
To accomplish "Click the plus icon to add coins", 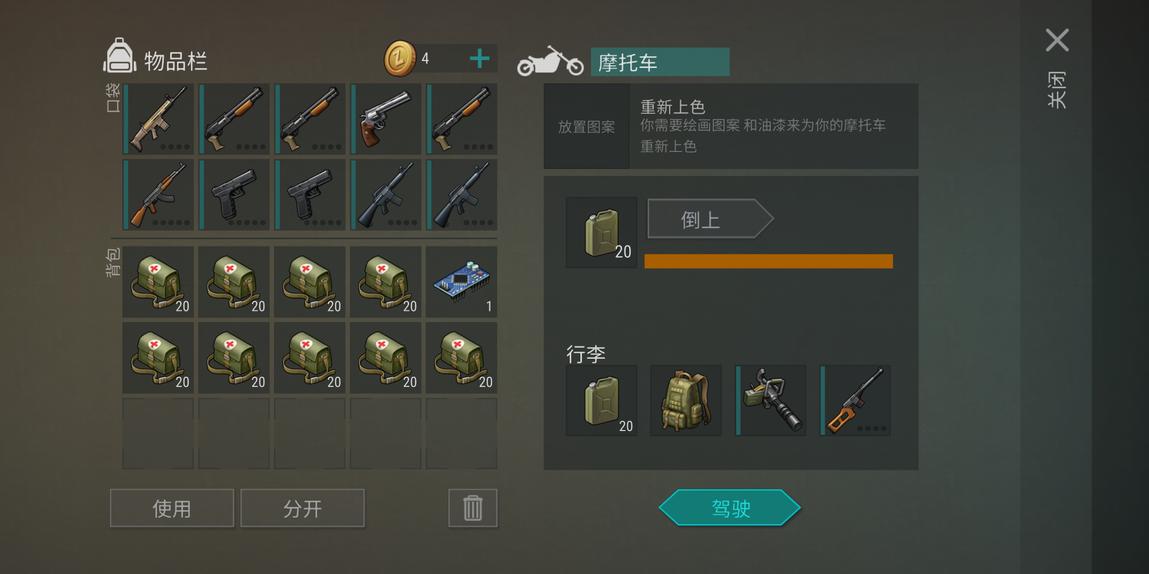I will 480,58.
